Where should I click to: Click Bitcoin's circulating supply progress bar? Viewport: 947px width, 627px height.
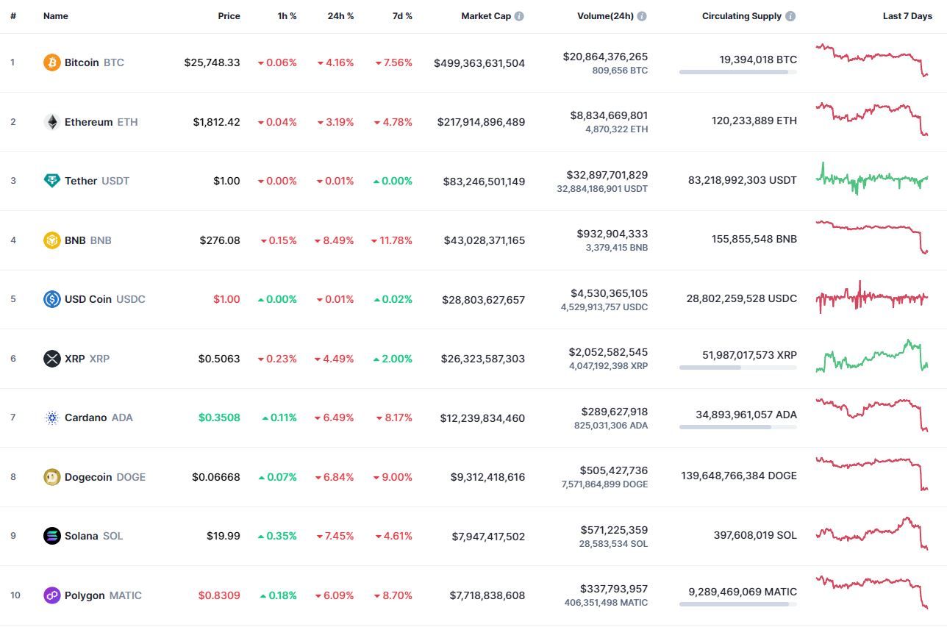(737, 72)
